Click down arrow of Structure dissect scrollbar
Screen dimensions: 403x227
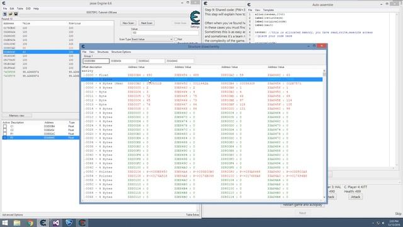click(x=324, y=197)
